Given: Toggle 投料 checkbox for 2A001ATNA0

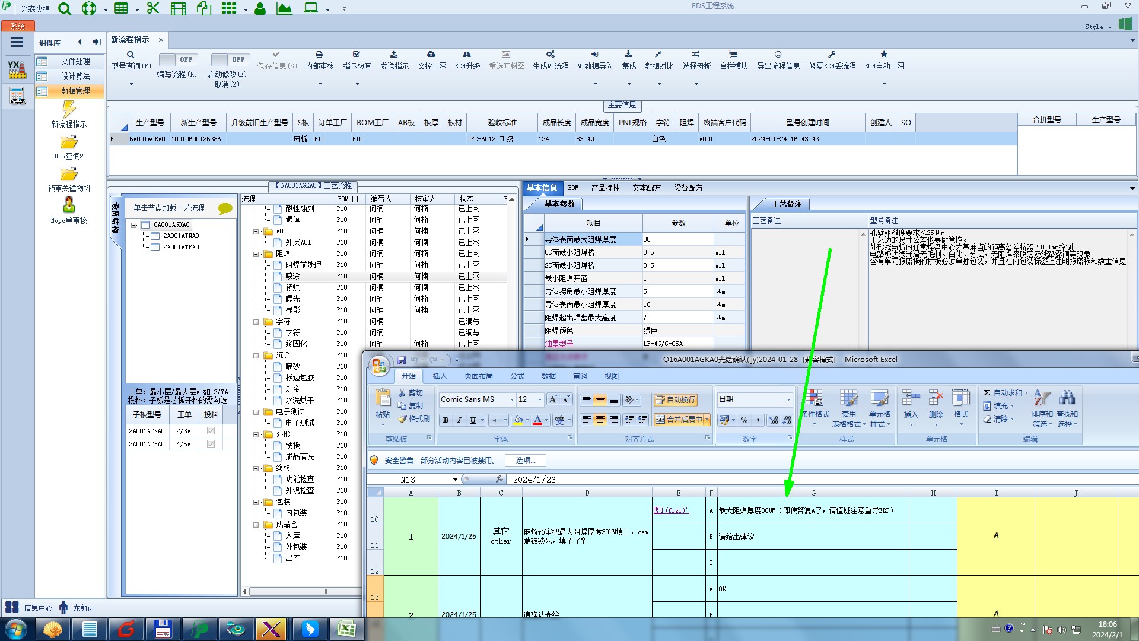Looking at the screenshot, I should (x=211, y=431).
